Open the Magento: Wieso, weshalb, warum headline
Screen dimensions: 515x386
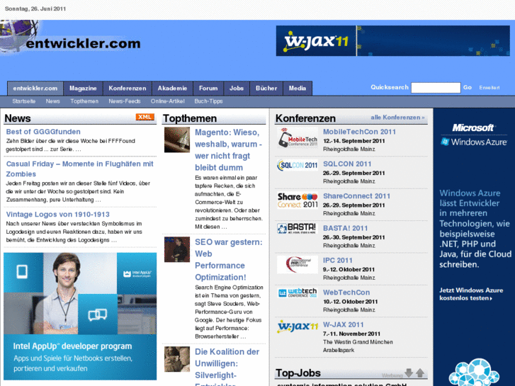(228, 150)
